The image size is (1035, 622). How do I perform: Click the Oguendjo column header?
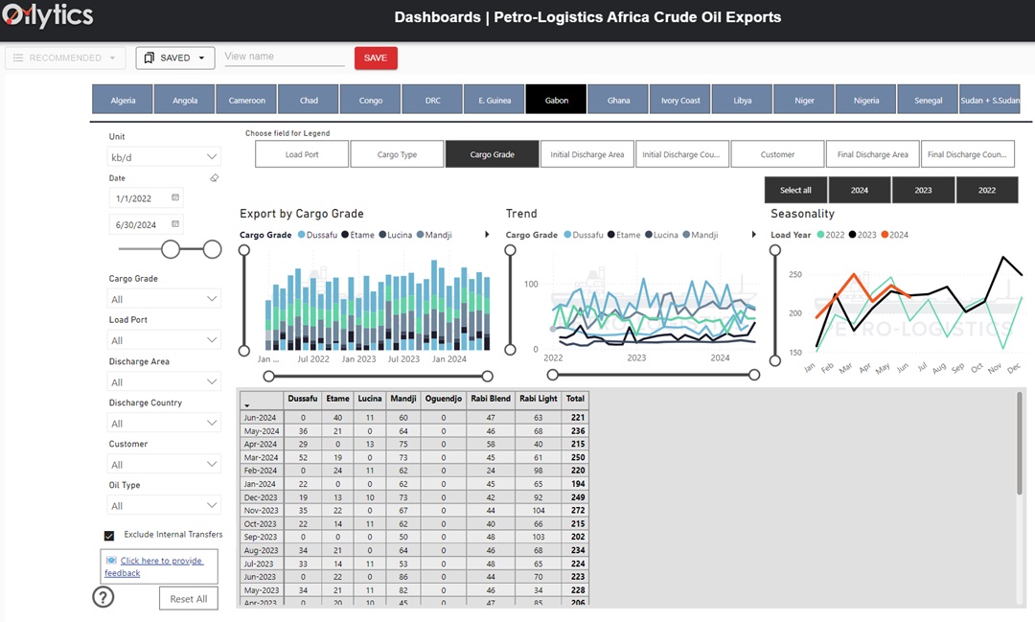point(443,398)
